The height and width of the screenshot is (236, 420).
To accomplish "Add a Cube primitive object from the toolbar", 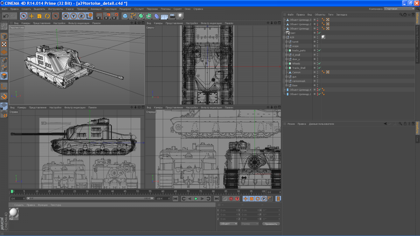I will (125, 16).
